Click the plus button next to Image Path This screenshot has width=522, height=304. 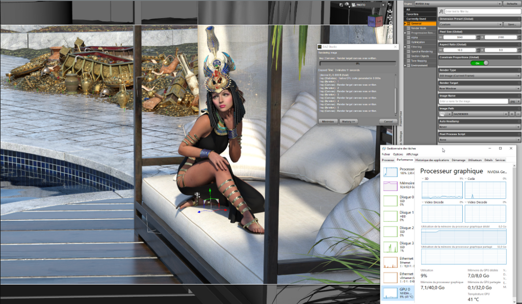[x=512, y=114]
